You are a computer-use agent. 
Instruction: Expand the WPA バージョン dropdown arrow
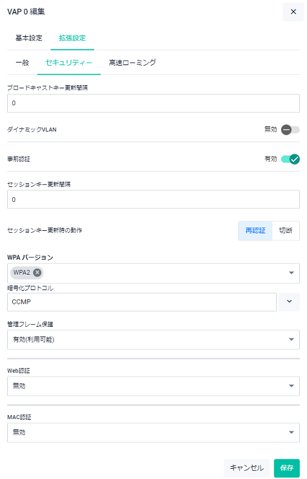(x=292, y=273)
